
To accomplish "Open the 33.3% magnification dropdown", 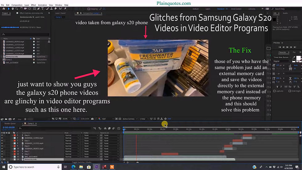I will point(67,119).
